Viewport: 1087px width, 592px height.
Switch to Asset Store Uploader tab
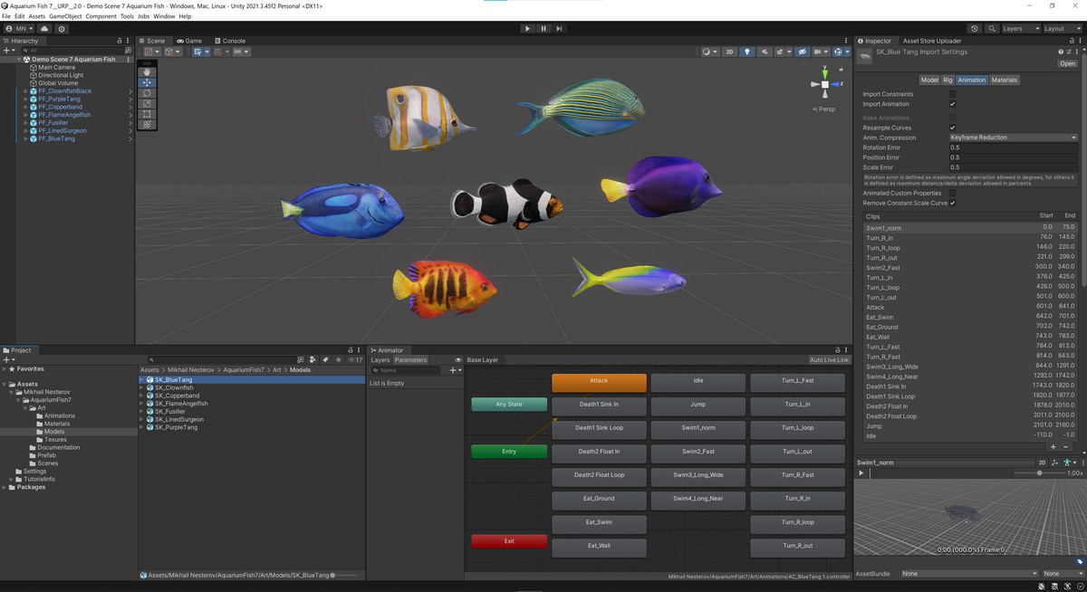tap(931, 41)
